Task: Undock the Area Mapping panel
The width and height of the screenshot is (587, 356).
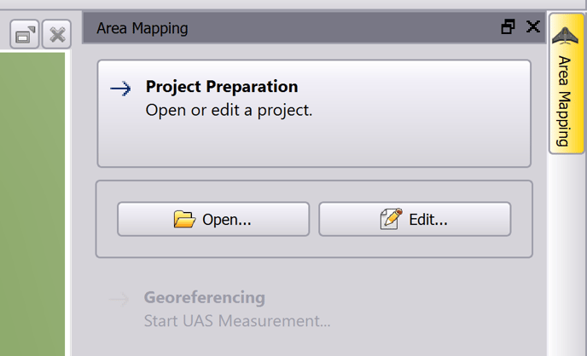Action: 509,27
